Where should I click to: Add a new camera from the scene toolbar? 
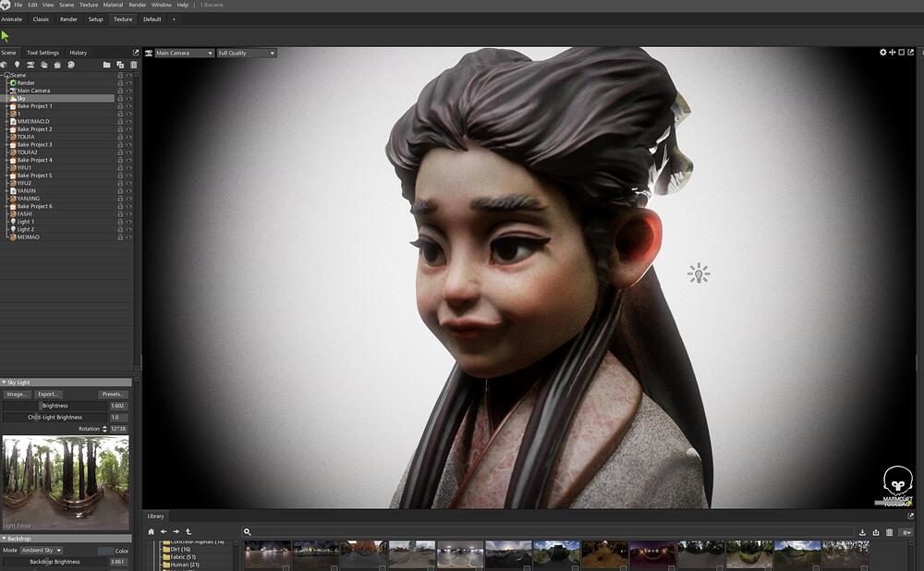point(30,65)
